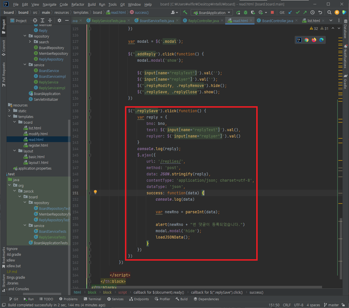Open Project panel gear options

[x=59, y=20]
